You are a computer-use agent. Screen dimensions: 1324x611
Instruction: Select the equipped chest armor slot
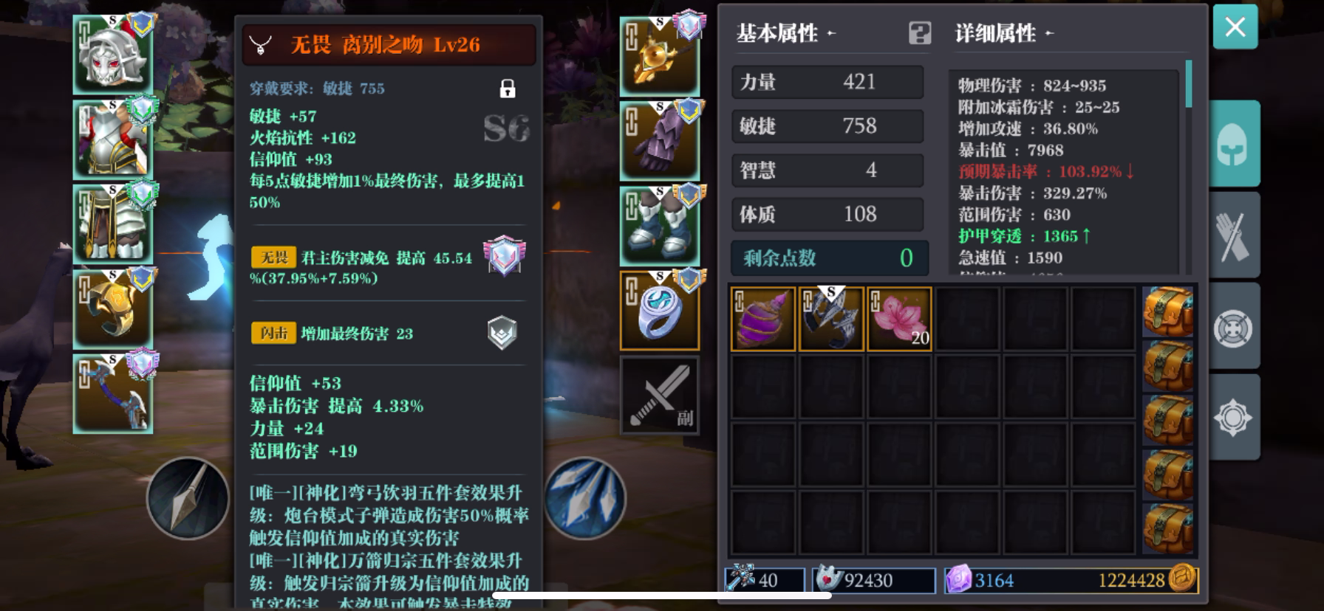113,140
